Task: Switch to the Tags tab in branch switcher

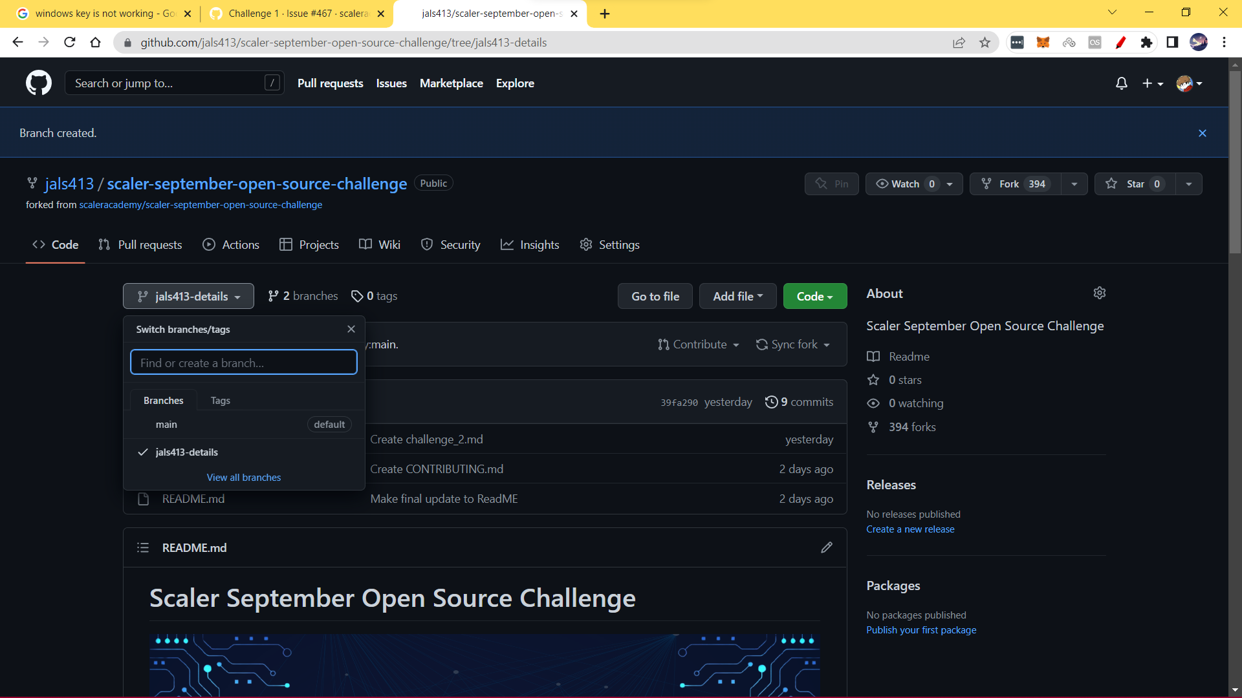Action: point(220,400)
